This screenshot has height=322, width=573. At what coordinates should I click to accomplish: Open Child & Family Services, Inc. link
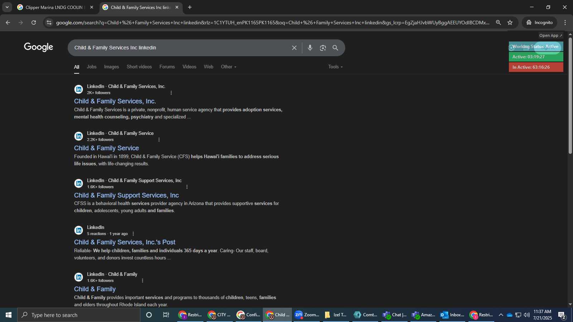[x=115, y=101]
